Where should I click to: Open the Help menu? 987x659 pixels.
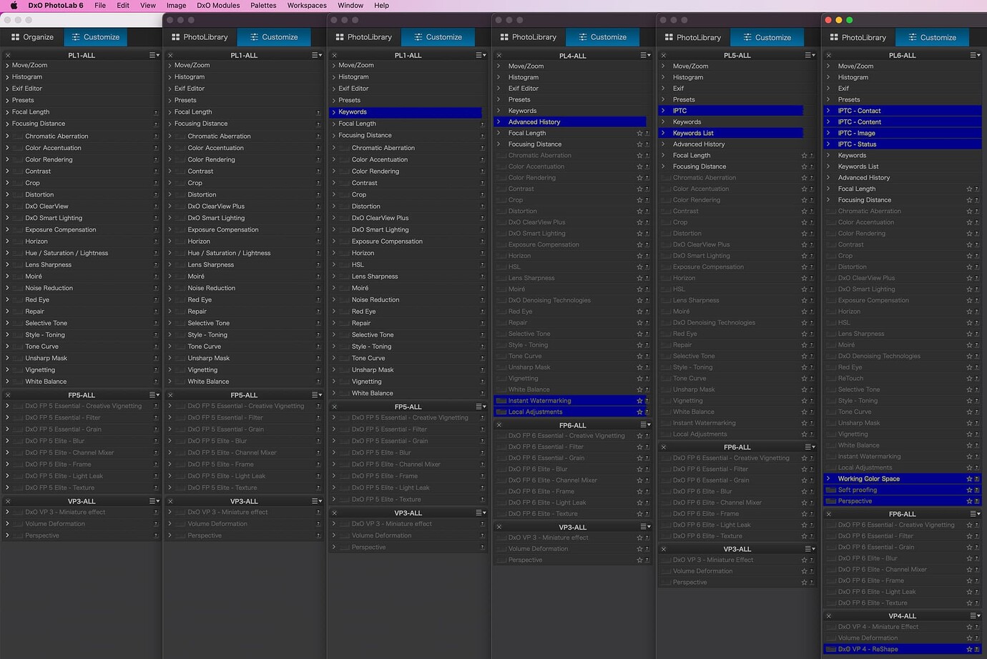[x=382, y=5]
